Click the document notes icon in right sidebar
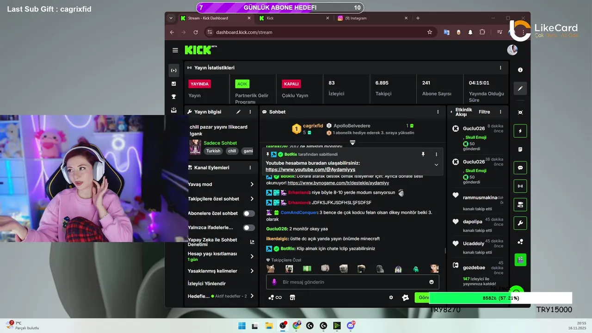The image size is (592, 333). [x=520, y=149]
